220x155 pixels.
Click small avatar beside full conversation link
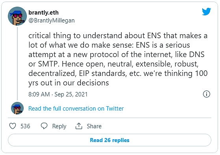click(17, 108)
